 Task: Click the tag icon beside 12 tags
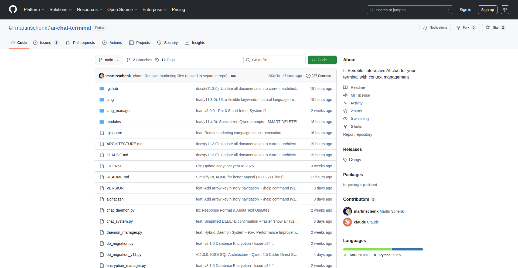pos(345,160)
